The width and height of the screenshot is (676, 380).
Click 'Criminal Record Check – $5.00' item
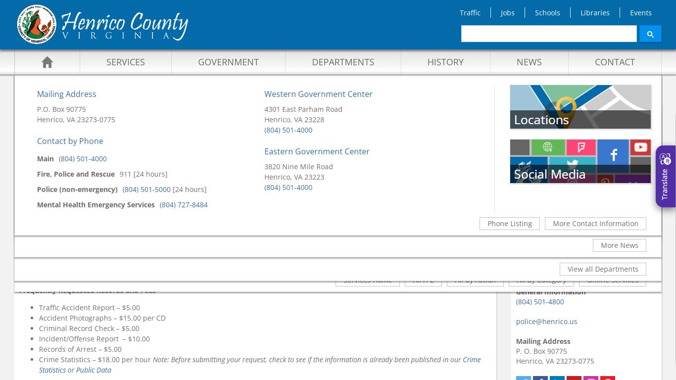(89, 329)
